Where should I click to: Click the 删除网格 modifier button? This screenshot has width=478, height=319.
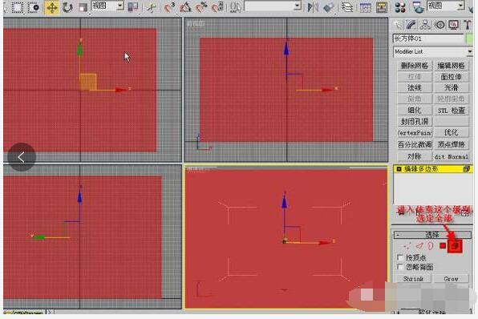coord(415,66)
